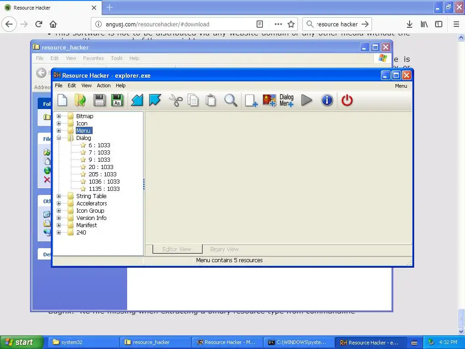Select dialog resource 205 : 1033
Screen dimensions: 465x349
tap(103, 174)
